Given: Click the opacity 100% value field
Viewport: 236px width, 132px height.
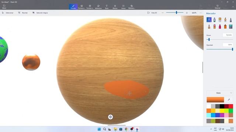Looking at the screenshot, I should 228,45.
